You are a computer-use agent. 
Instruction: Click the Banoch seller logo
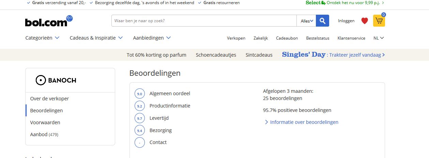56,80
